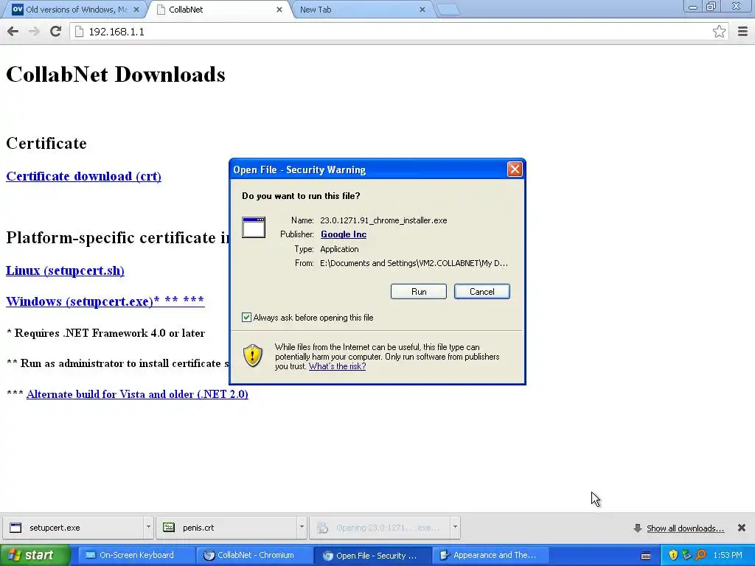This screenshot has height=566, width=755.
Task: Open the Windows Start menu
Action: [35, 555]
